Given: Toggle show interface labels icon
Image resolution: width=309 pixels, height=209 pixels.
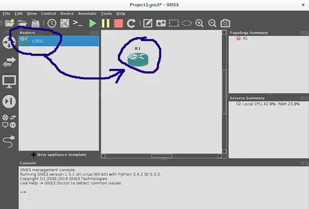Looking at the screenshot, I should click(x=65, y=23).
